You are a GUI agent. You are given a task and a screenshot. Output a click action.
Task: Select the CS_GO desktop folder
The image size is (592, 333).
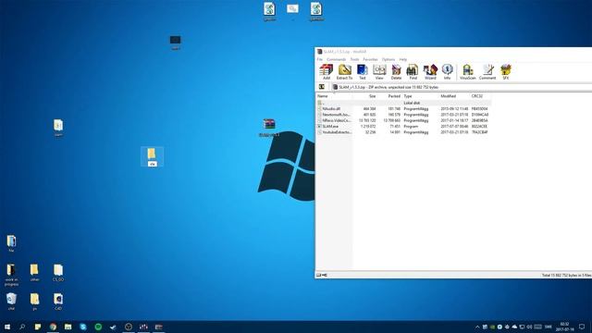[x=58, y=272]
